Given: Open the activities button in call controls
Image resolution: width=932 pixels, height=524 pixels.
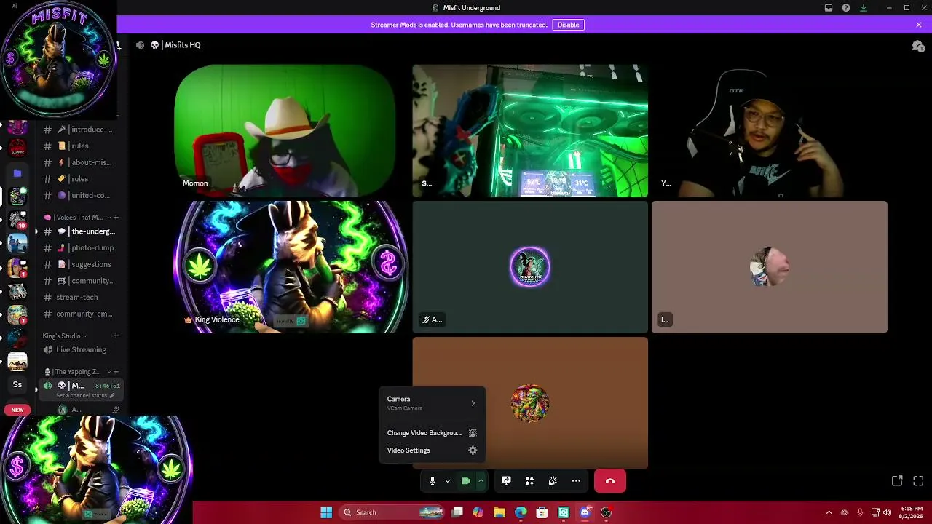Looking at the screenshot, I should (x=529, y=481).
